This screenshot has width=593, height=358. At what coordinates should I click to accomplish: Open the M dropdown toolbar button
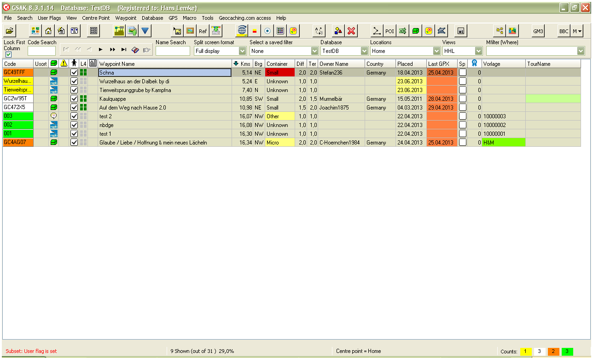click(x=577, y=31)
